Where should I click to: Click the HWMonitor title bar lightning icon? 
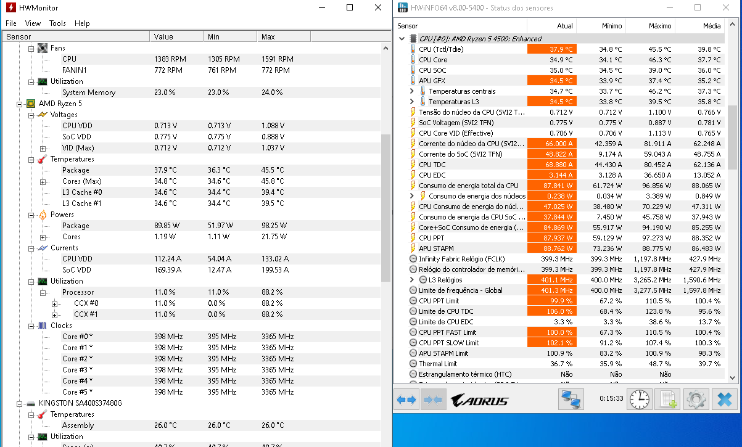(x=10, y=8)
